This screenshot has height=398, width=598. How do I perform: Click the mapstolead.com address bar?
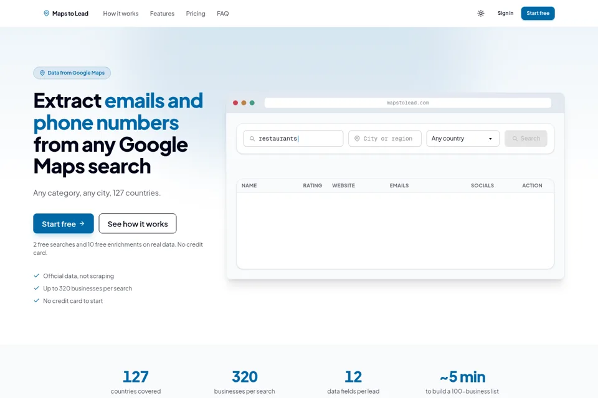click(407, 103)
